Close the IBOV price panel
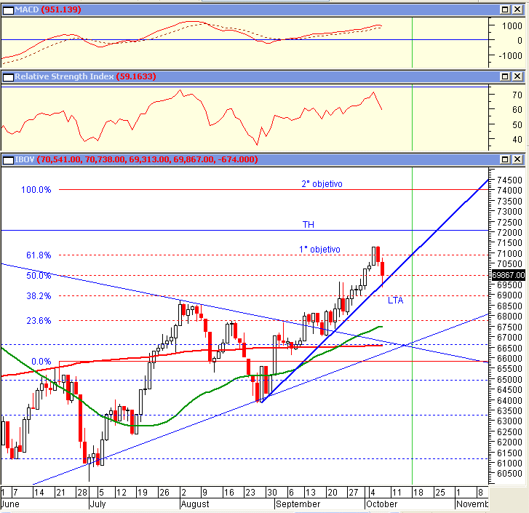The height and width of the screenshot is (513, 529). pyautogui.click(x=517, y=159)
